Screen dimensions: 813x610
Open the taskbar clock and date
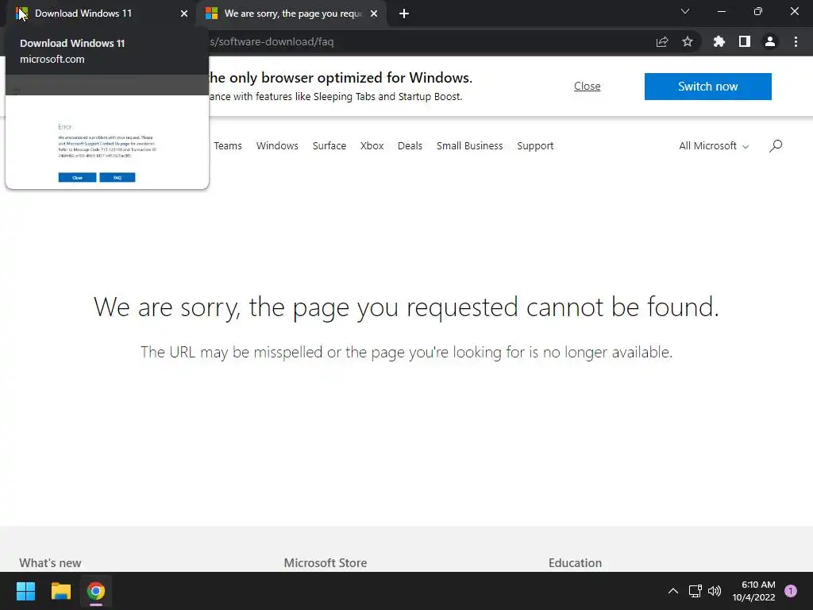pyautogui.click(x=753, y=591)
